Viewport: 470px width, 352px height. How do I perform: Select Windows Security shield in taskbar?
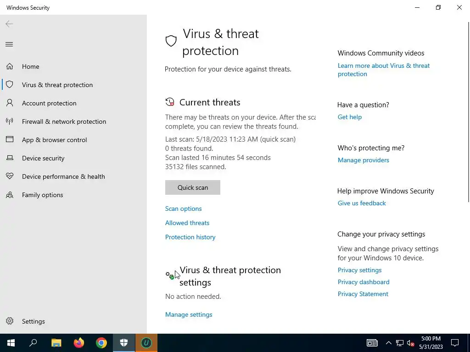tap(124, 343)
